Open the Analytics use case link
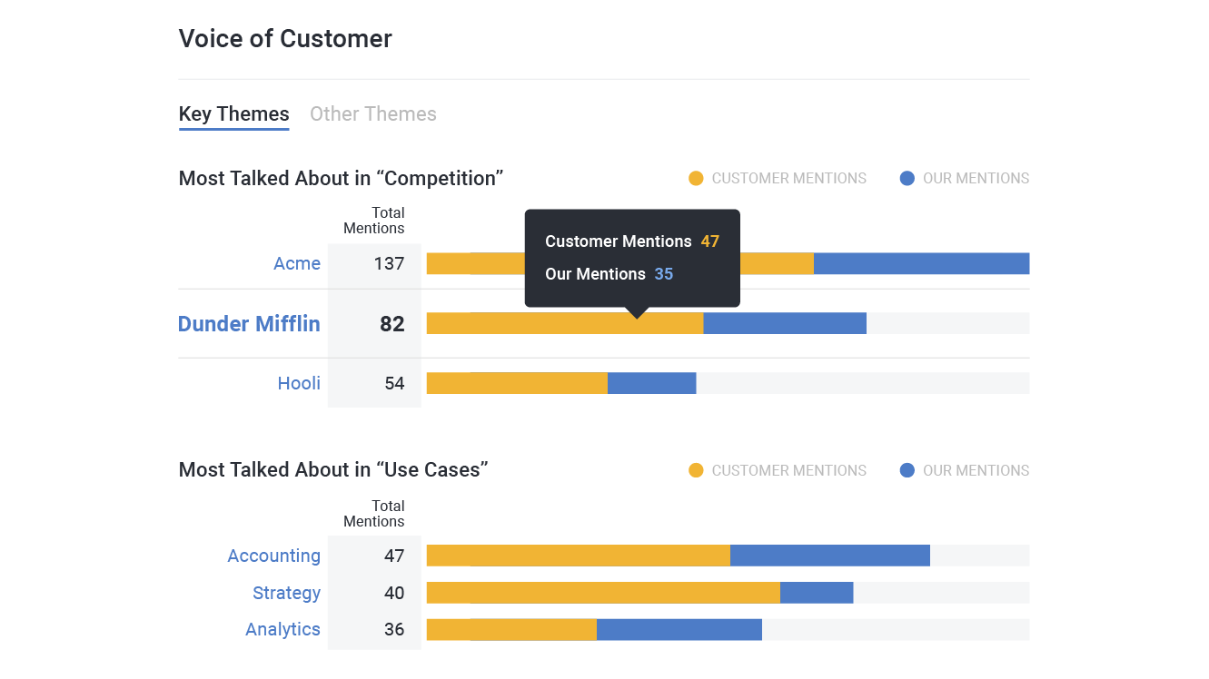Image resolution: width=1209 pixels, height=679 pixels. 282,630
